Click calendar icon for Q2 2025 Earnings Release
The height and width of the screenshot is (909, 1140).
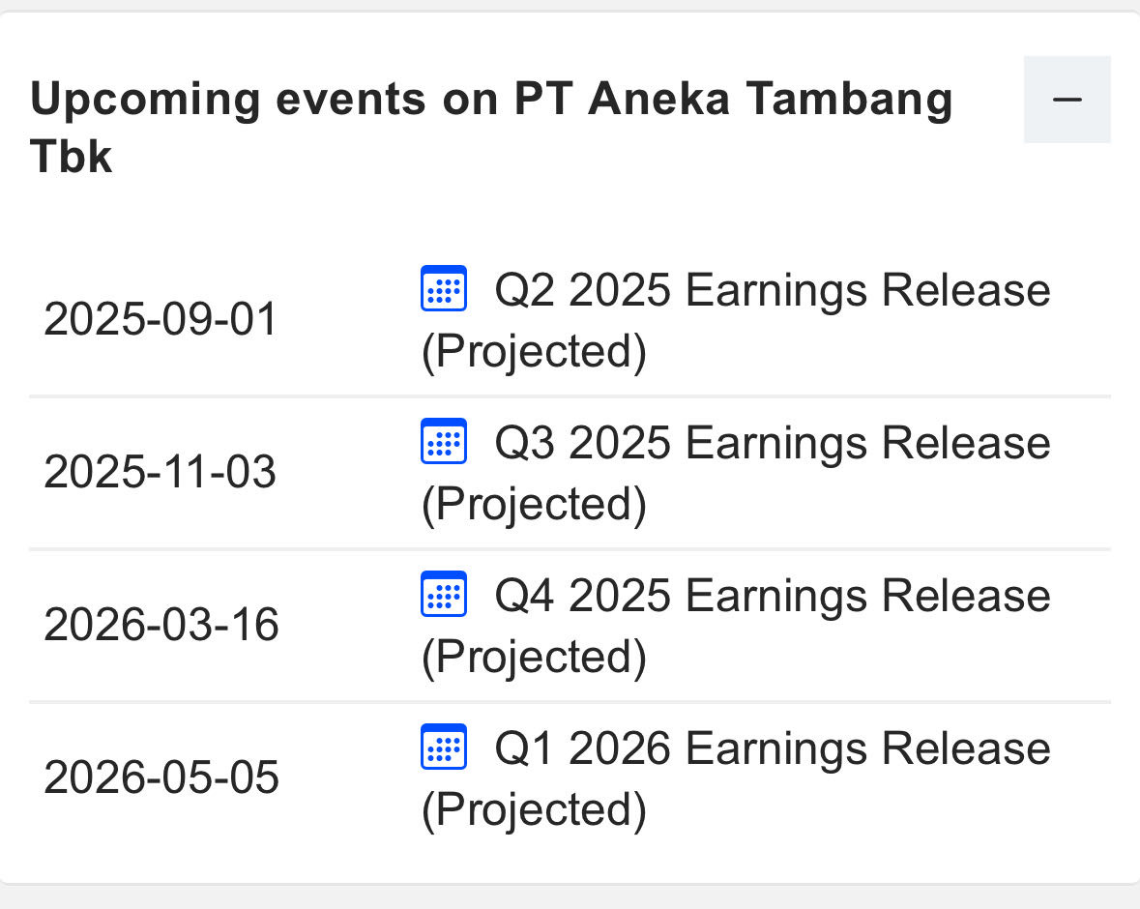(x=444, y=289)
